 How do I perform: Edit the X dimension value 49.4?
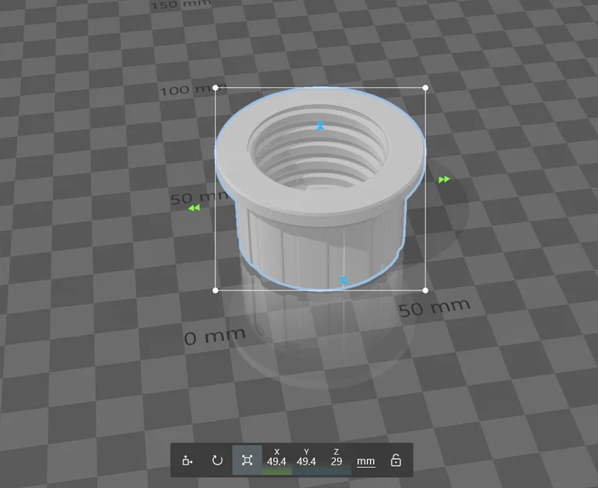point(276,461)
